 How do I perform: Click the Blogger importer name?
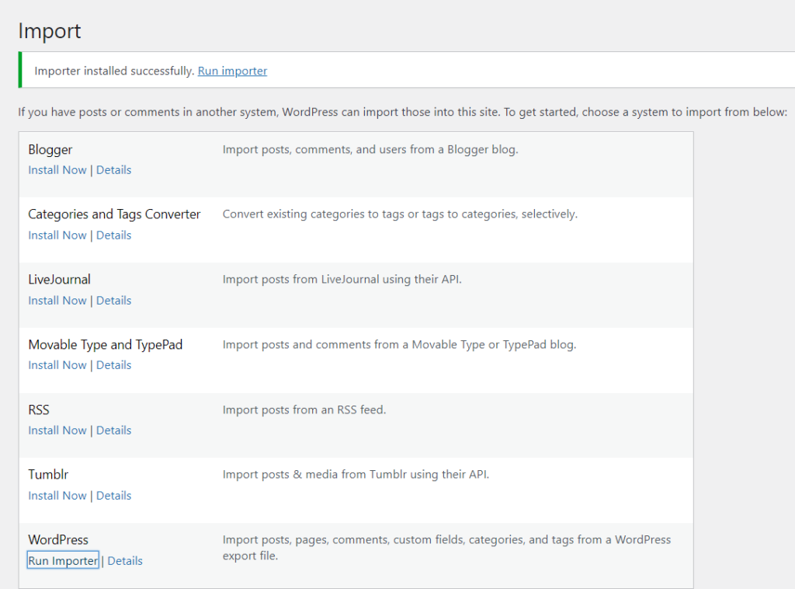click(50, 150)
